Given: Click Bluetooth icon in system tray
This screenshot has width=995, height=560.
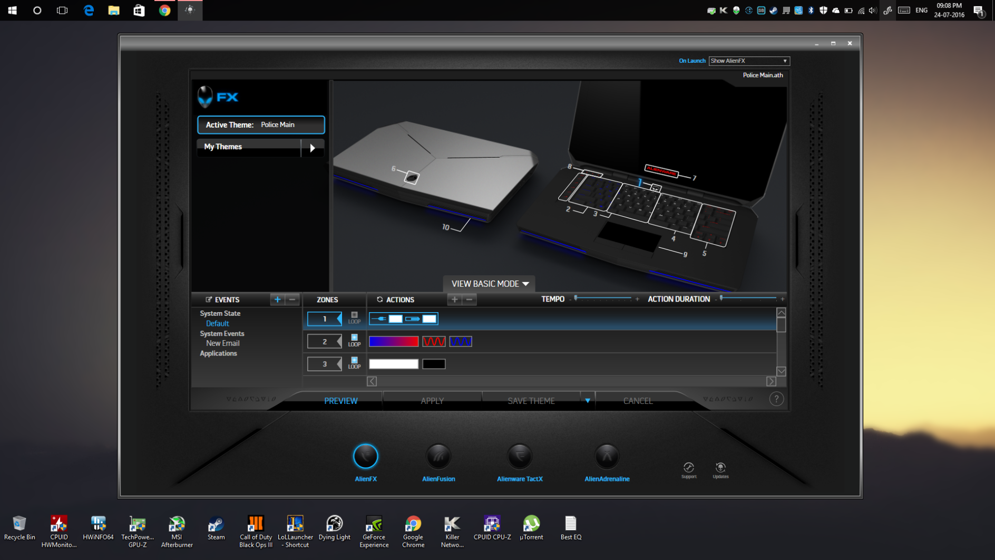Looking at the screenshot, I should tap(811, 11).
